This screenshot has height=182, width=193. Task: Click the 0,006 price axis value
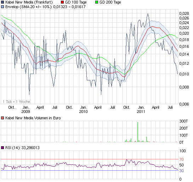coord(184,104)
